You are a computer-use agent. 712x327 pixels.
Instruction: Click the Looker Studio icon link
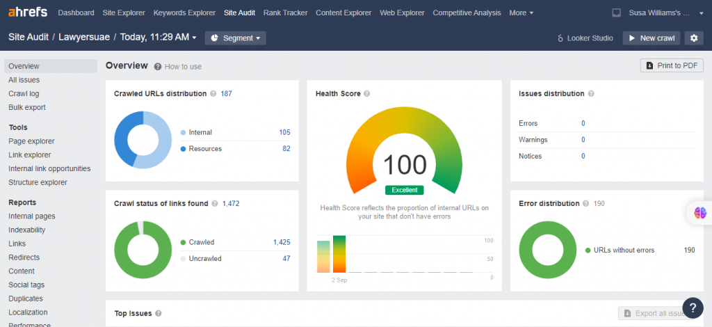pyautogui.click(x=585, y=38)
